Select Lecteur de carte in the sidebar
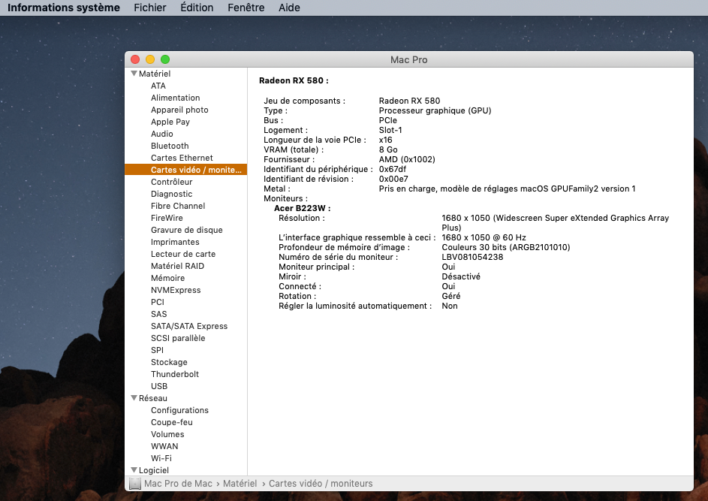 183,254
